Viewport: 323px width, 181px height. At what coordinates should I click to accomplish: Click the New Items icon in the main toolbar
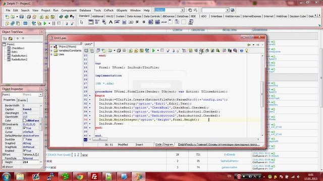pyautogui.click(x=7, y=17)
